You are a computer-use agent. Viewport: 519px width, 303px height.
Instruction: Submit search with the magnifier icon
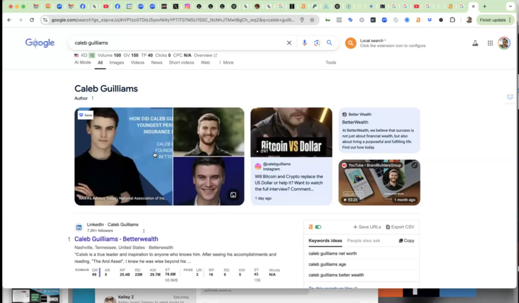(329, 43)
